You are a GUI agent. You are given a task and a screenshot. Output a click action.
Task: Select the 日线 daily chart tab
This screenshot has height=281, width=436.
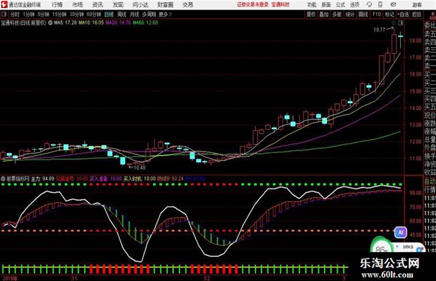coord(109,14)
